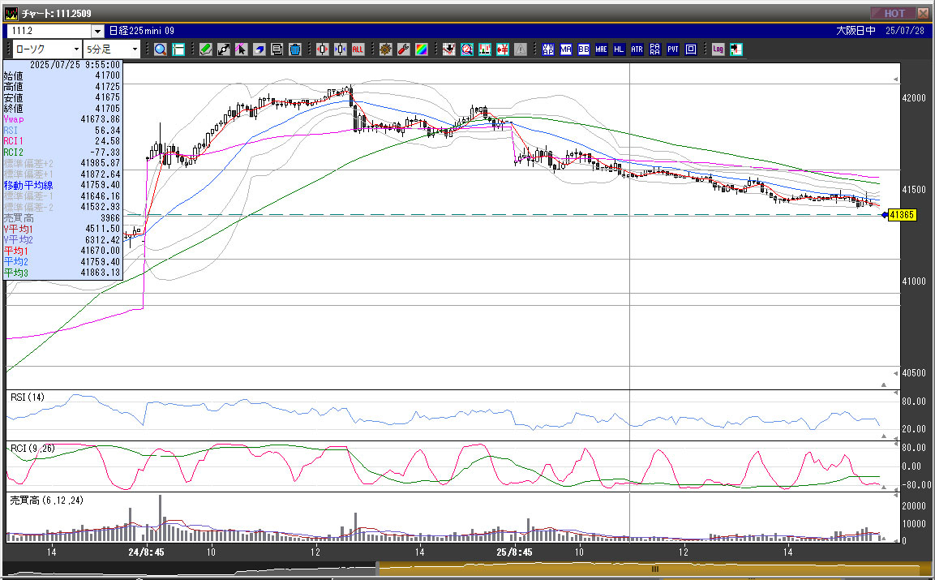Toggle the PVT pivot indicator
Image resolution: width=935 pixels, height=580 pixels.
point(672,49)
